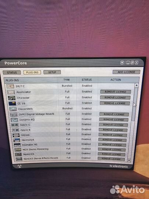The height and width of the screenshot is (199, 149).
Task: Click the scroll up arrow of plug-in list
Action: 136,85
